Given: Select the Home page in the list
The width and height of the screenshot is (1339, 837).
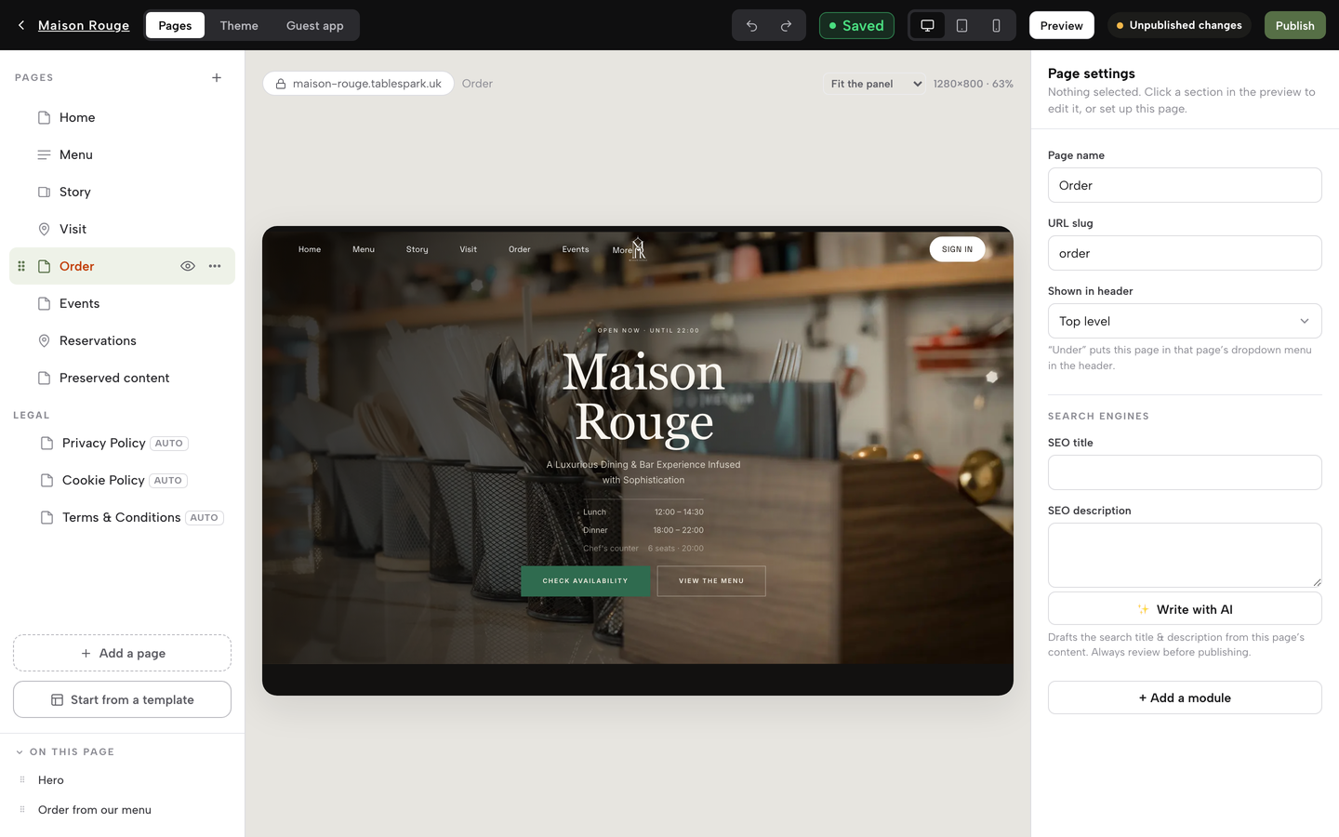Looking at the screenshot, I should click(122, 117).
